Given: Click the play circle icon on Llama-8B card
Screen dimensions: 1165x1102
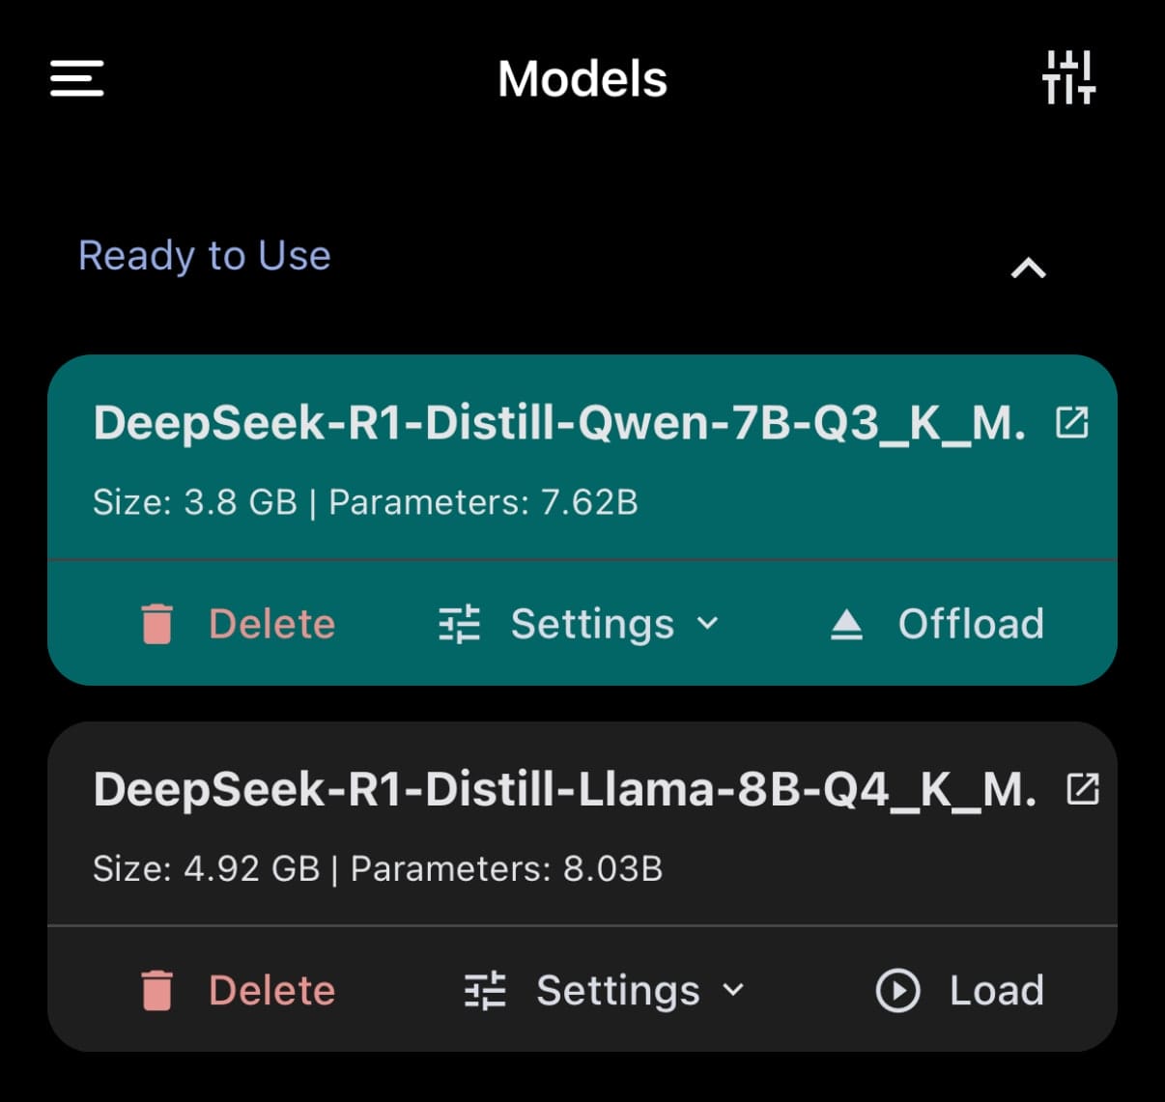Looking at the screenshot, I should [897, 991].
